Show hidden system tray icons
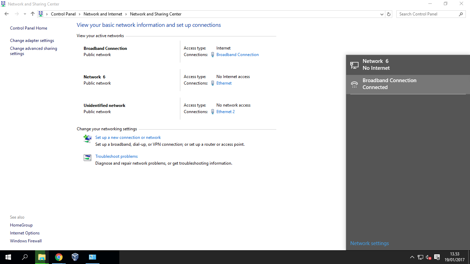This screenshot has width=470, height=264. pyautogui.click(x=412, y=257)
